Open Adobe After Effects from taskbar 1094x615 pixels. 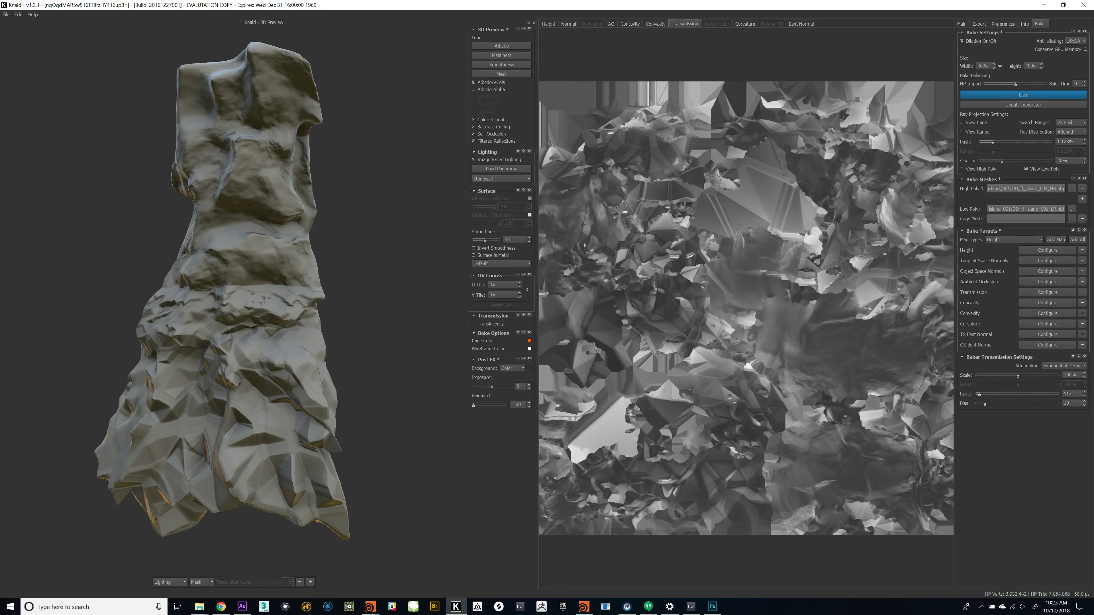pyautogui.click(x=242, y=606)
